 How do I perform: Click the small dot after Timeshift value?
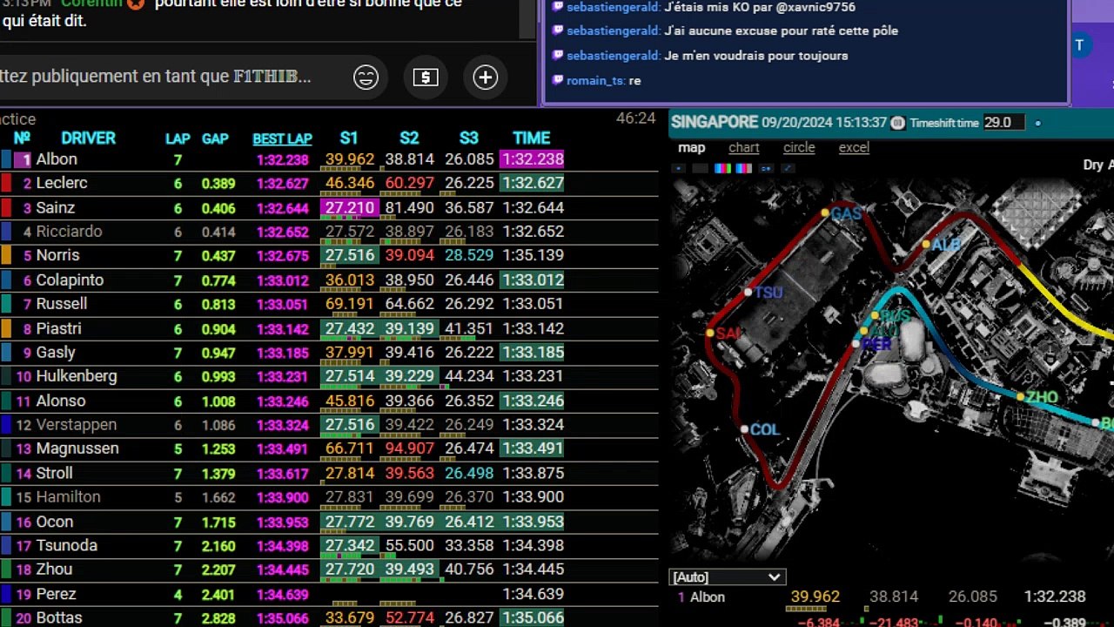pos(1037,124)
